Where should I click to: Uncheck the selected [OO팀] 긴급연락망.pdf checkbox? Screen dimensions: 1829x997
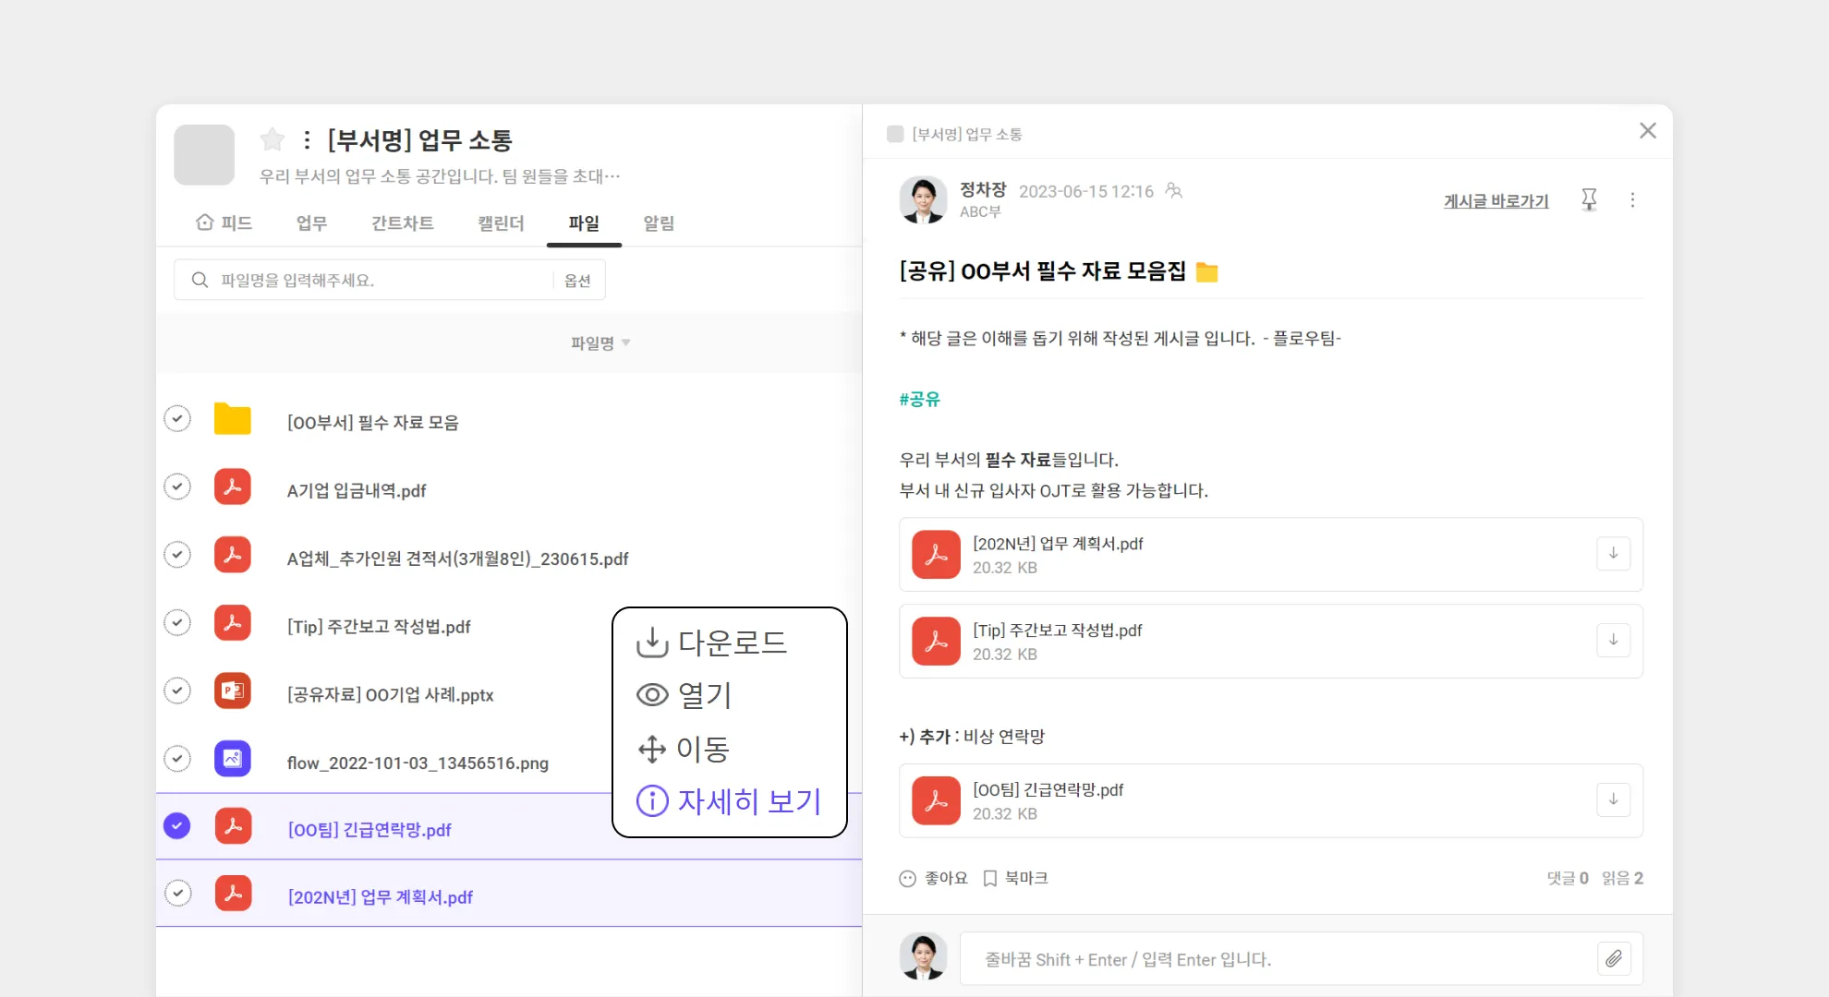(177, 826)
